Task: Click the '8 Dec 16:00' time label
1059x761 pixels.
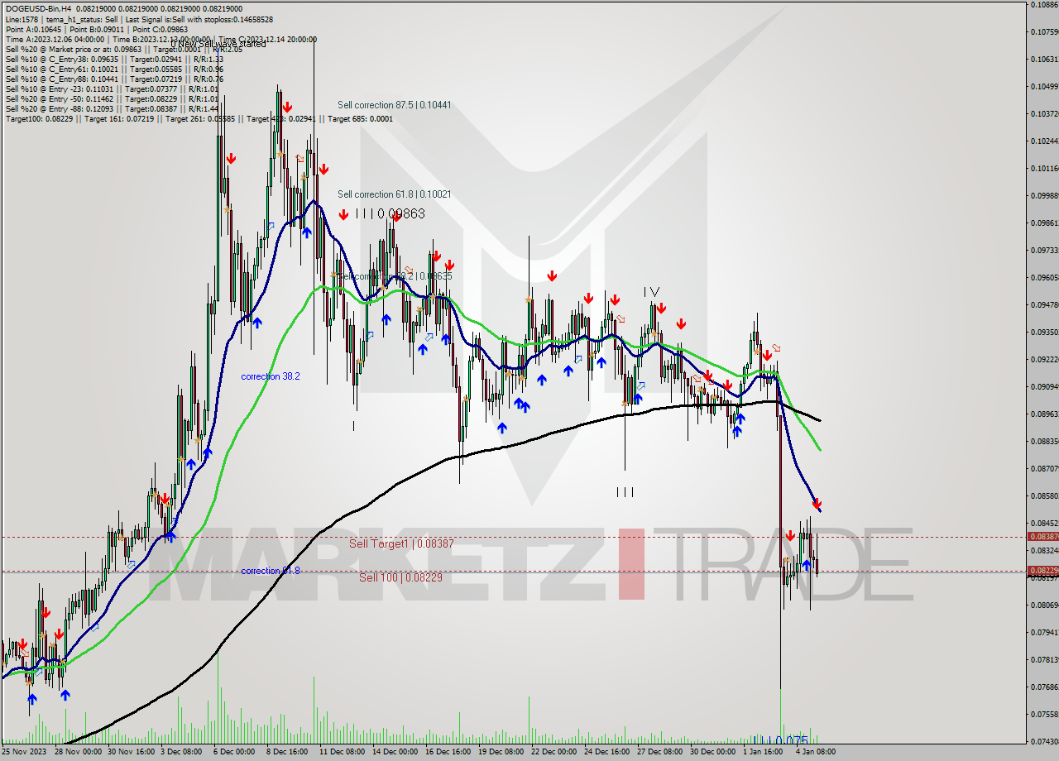Action: 287,752
